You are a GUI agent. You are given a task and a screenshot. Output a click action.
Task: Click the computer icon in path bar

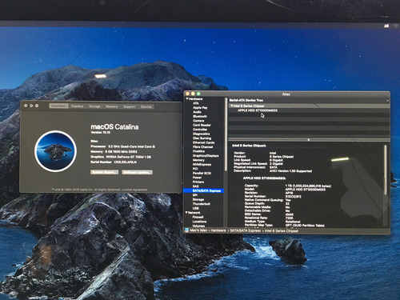187,230
